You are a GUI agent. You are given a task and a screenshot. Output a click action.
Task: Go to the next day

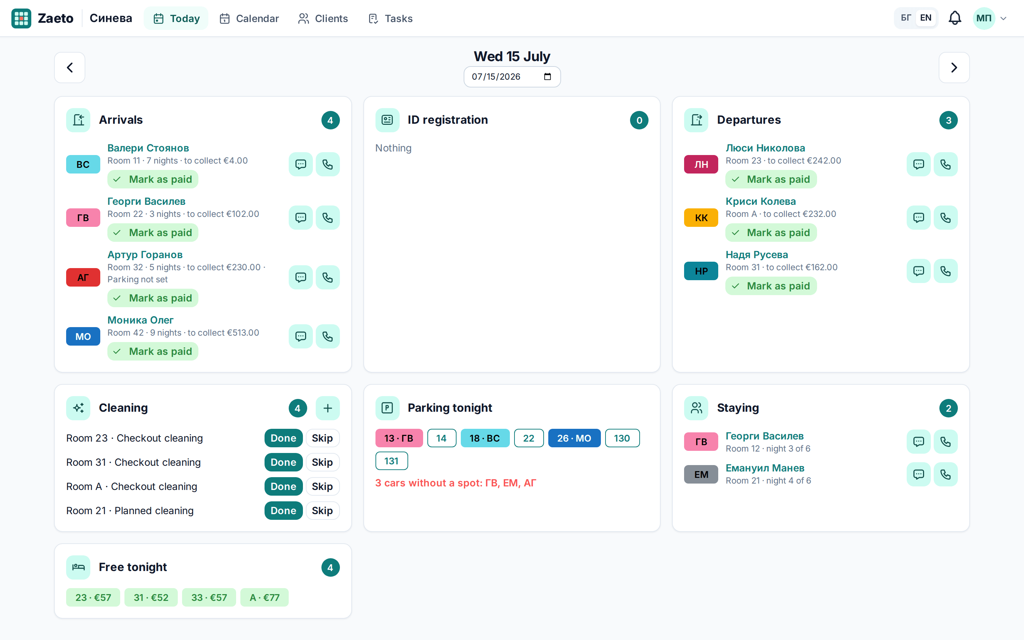pos(954,68)
